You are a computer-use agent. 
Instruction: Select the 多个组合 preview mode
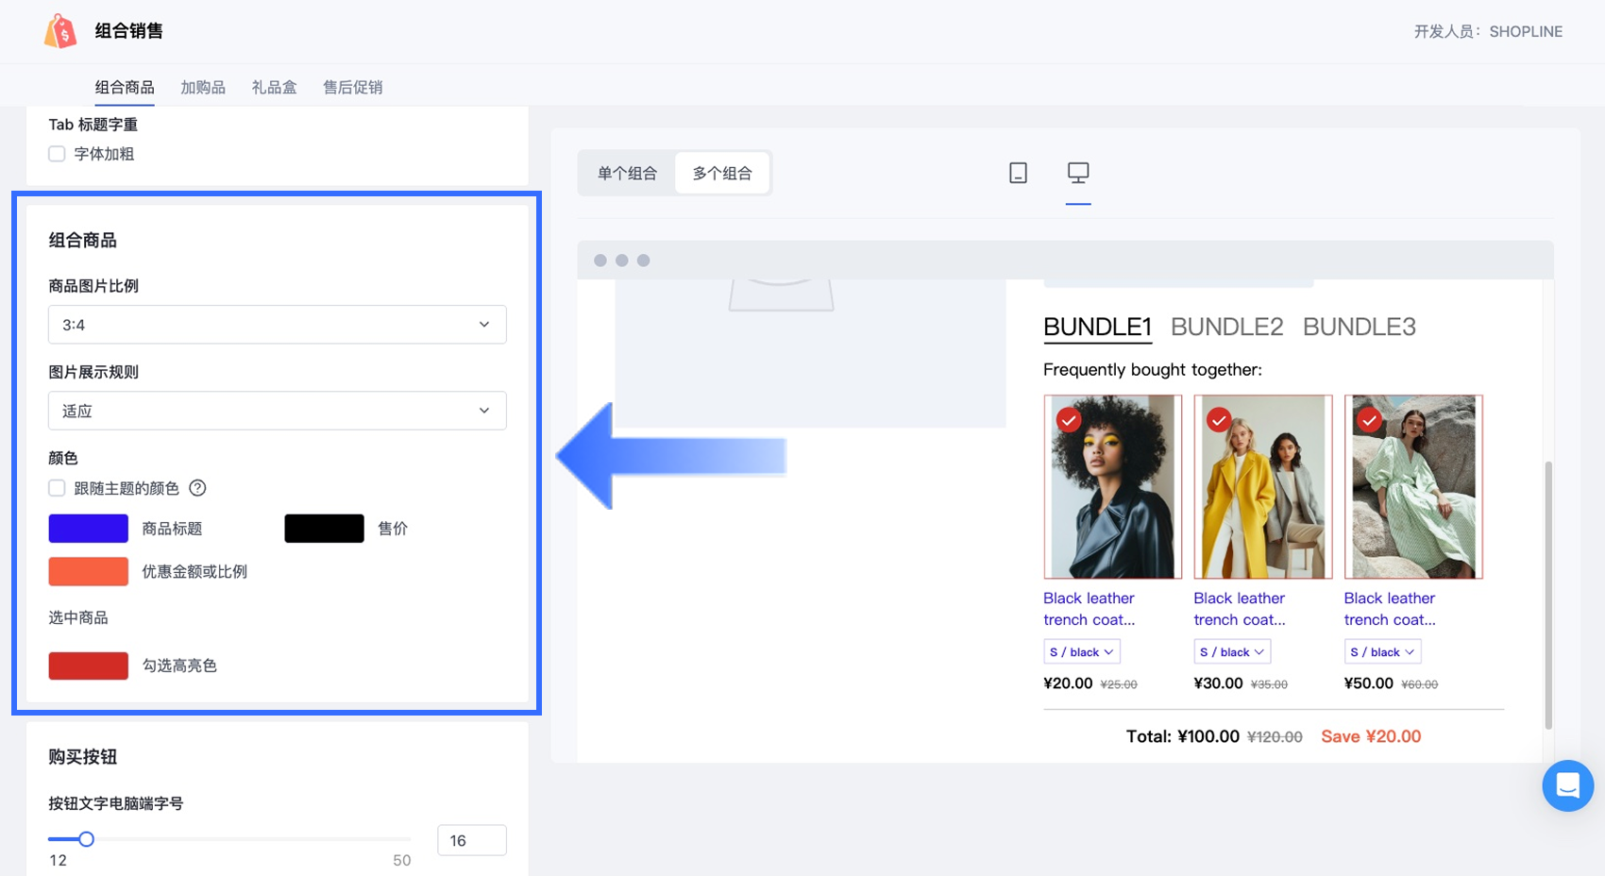tap(722, 174)
